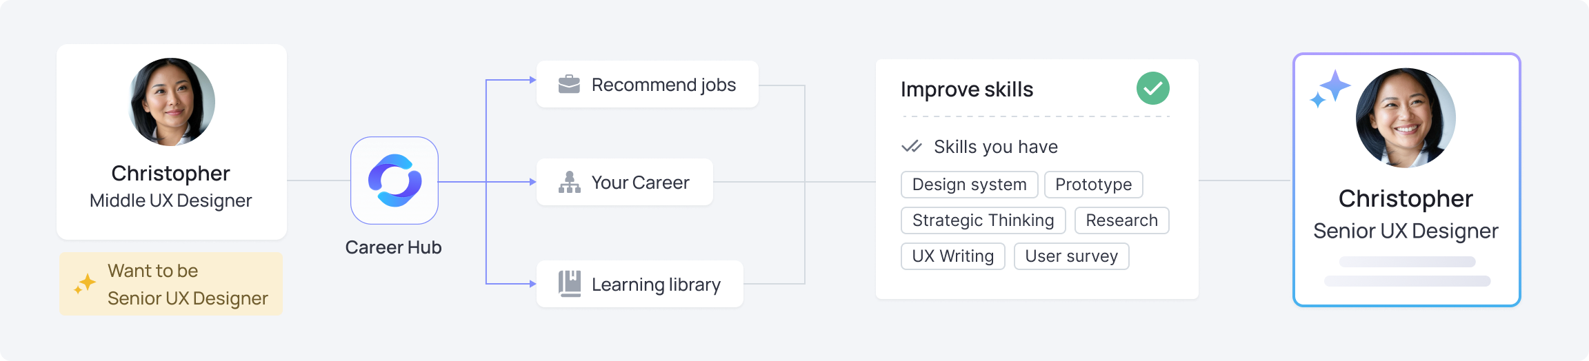Viewport: 1589px width, 361px height.
Task: Click the blue sparkle icon on Senior card
Action: coord(1330,88)
